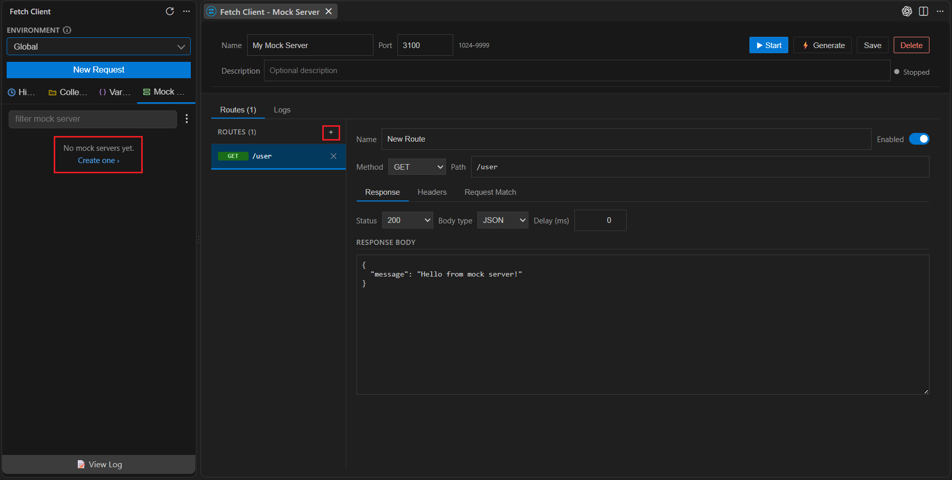Click the refresh icon in Fetch Client header
952x480 pixels.
click(x=170, y=11)
